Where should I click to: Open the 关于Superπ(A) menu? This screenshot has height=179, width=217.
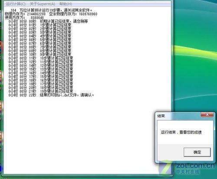[43, 4]
